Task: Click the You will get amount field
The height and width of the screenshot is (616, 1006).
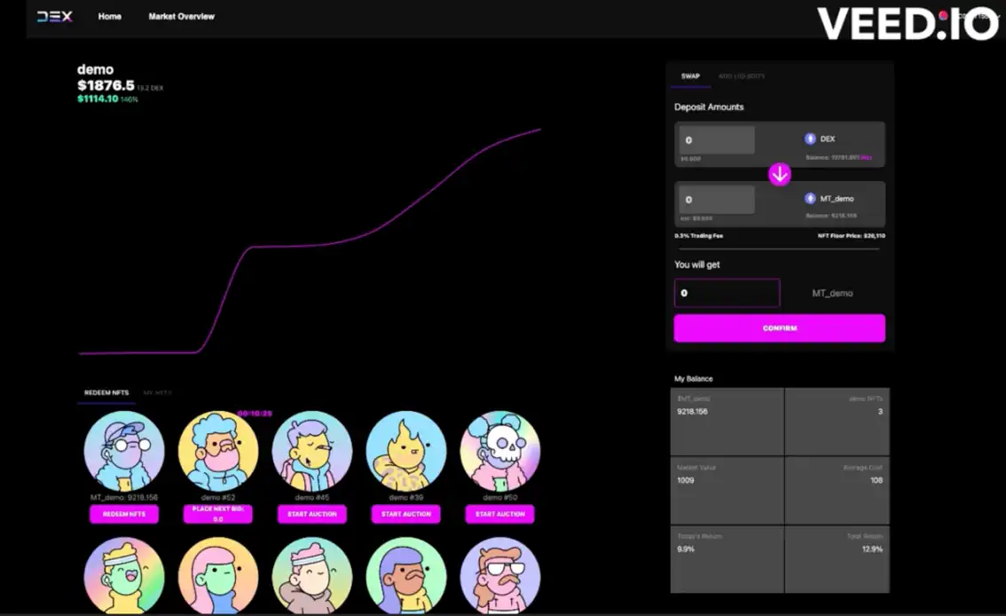Action: (x=727, y=293)
